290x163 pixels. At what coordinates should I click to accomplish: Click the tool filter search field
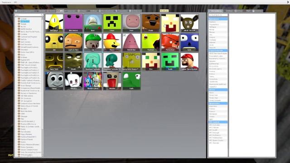218,15
